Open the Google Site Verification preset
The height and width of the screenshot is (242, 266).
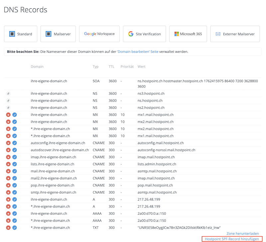[144, 34]
